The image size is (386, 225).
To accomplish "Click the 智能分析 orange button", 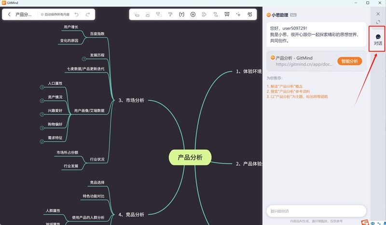I will coord(349,61).
